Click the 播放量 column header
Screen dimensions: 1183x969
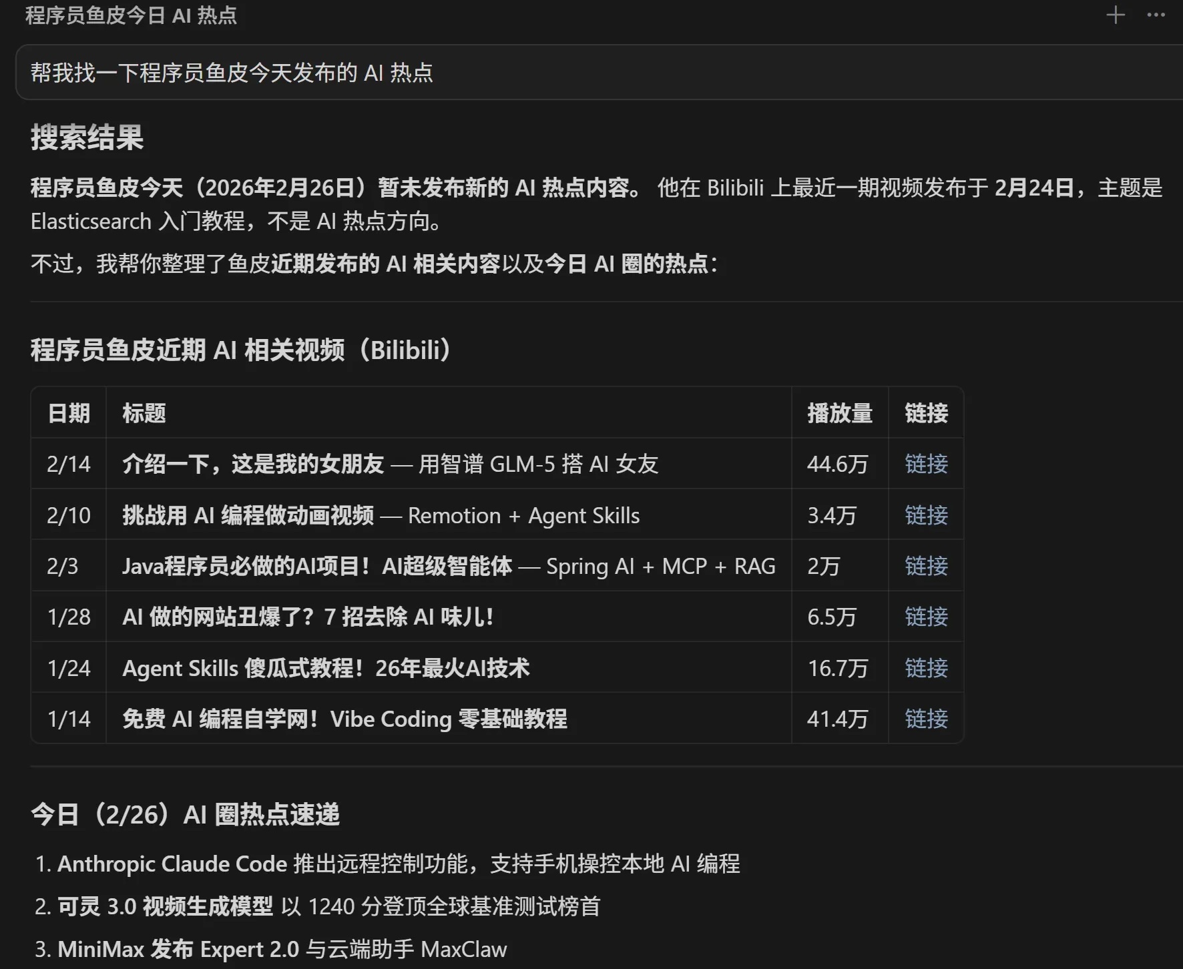(839, 413)
